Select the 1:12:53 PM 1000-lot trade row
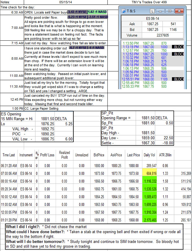 (153, 54)
